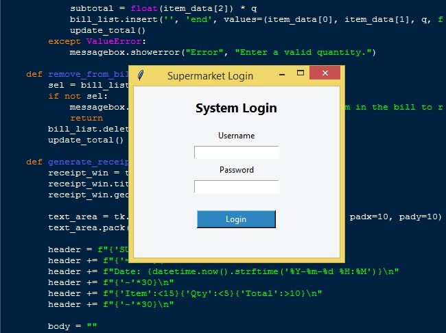The height and width of the screenshot is (333, 446).
Task: Click the Username label
Action: coord(236,136)
